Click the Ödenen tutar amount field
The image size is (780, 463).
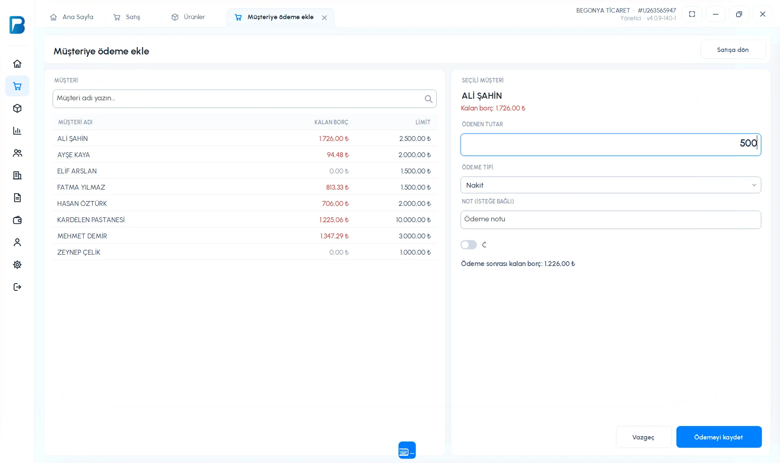coord(611,145)
